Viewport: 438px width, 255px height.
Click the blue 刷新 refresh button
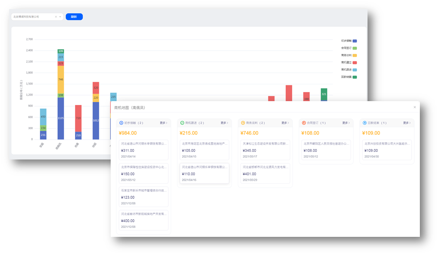(74, 17)
